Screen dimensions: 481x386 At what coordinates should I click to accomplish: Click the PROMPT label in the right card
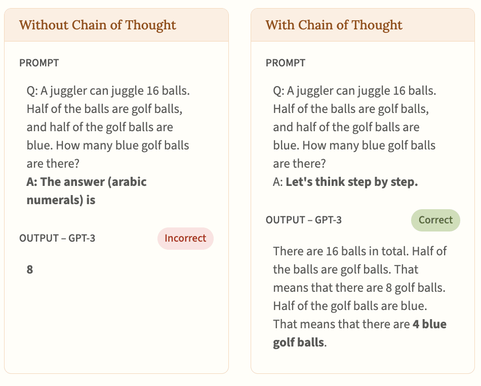pyautogui.click(x=286, y=63)
